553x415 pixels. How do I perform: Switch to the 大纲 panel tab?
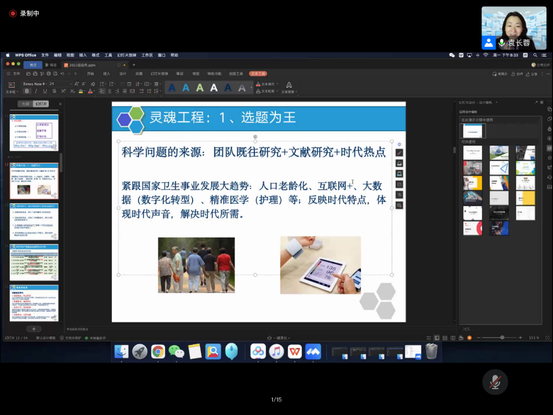tap(25, 104)
